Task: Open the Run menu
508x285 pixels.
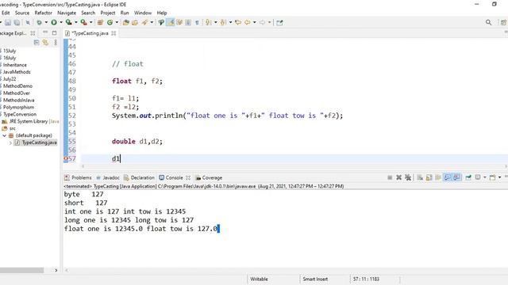Action: (x=125, y=13)
